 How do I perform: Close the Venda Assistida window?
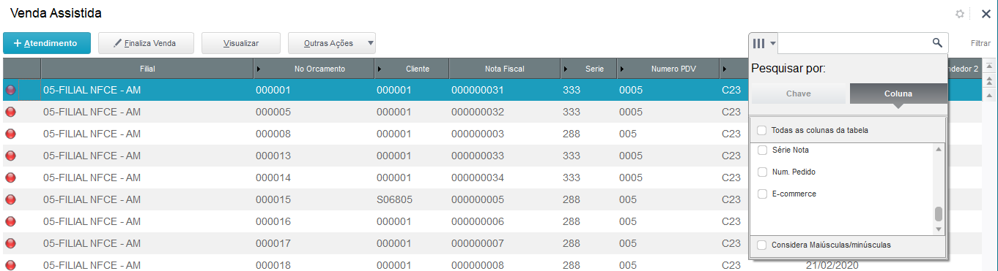click(986, 14)
